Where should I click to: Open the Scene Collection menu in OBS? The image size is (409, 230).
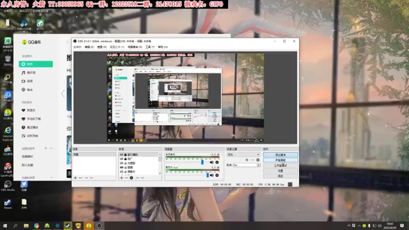(135, 47)
